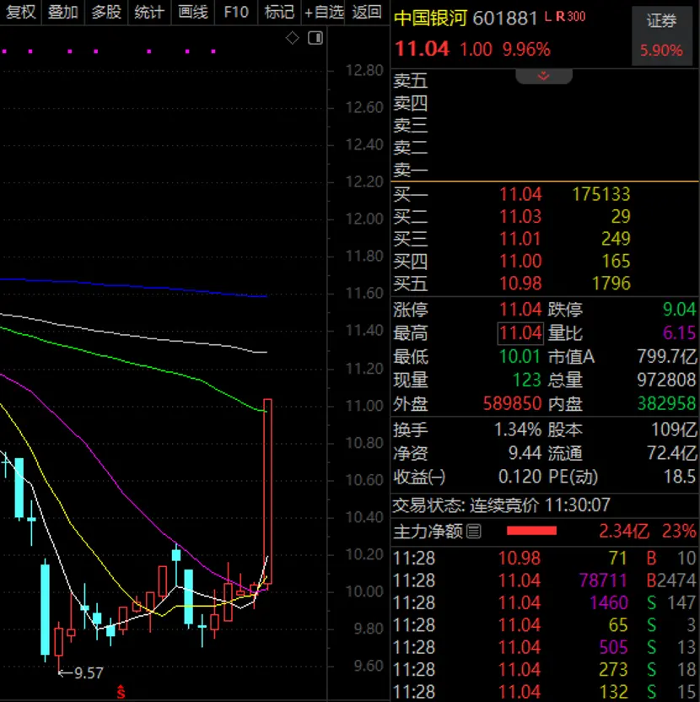Click the diamond icon above the chart
700x702 pixels.
point(293,38)
